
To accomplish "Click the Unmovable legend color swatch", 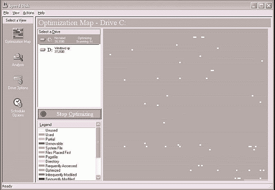I will click(x=42, y=143).
